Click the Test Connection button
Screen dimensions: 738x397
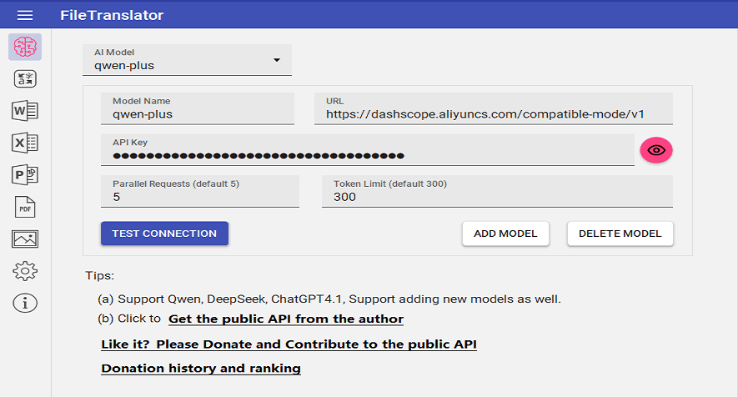click(x=164, y=234)
